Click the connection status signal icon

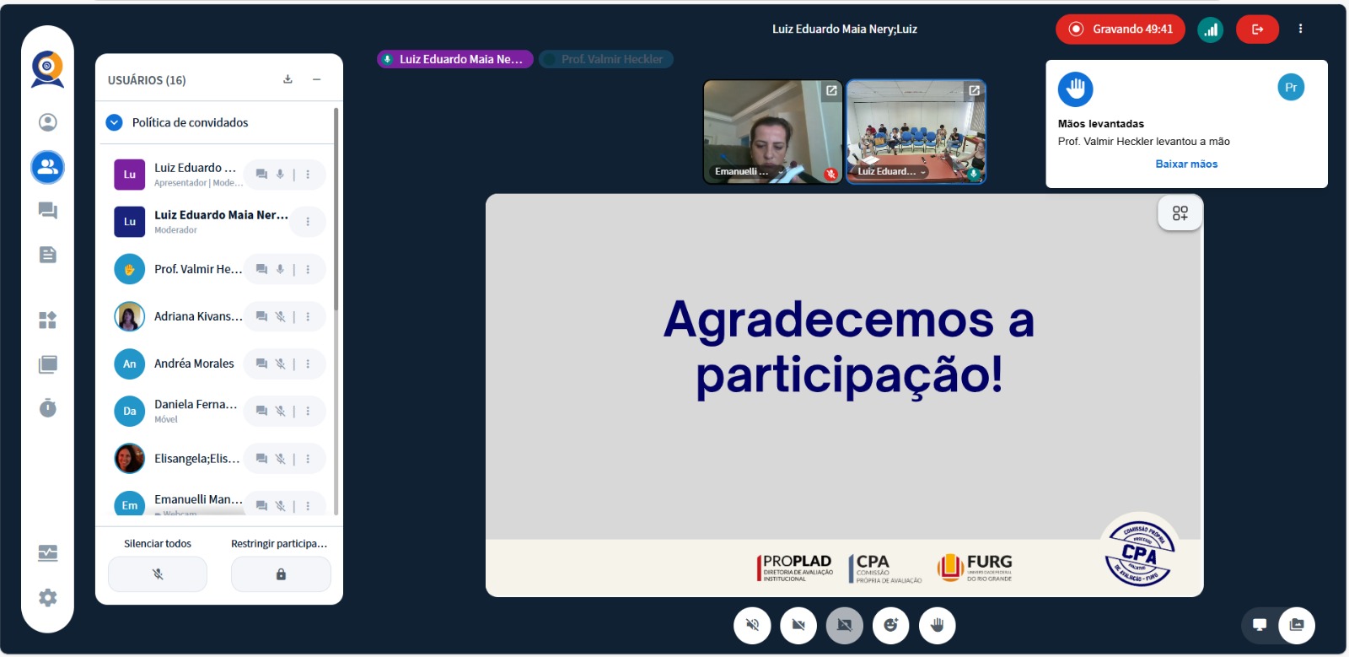(x=1210, y=30)
